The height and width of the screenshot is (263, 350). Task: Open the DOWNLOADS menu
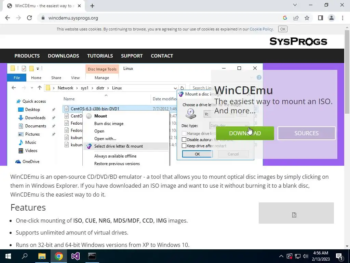(x=63, y=56)
